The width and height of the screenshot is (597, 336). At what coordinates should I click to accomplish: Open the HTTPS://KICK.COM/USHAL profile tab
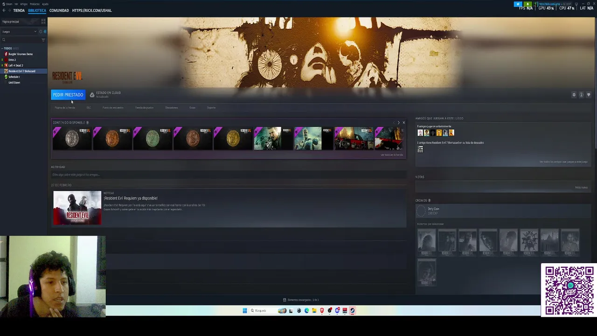pos(92,10)
